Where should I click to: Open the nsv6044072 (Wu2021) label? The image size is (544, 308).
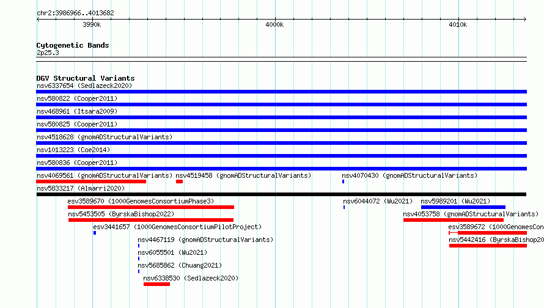coord(378,201)
